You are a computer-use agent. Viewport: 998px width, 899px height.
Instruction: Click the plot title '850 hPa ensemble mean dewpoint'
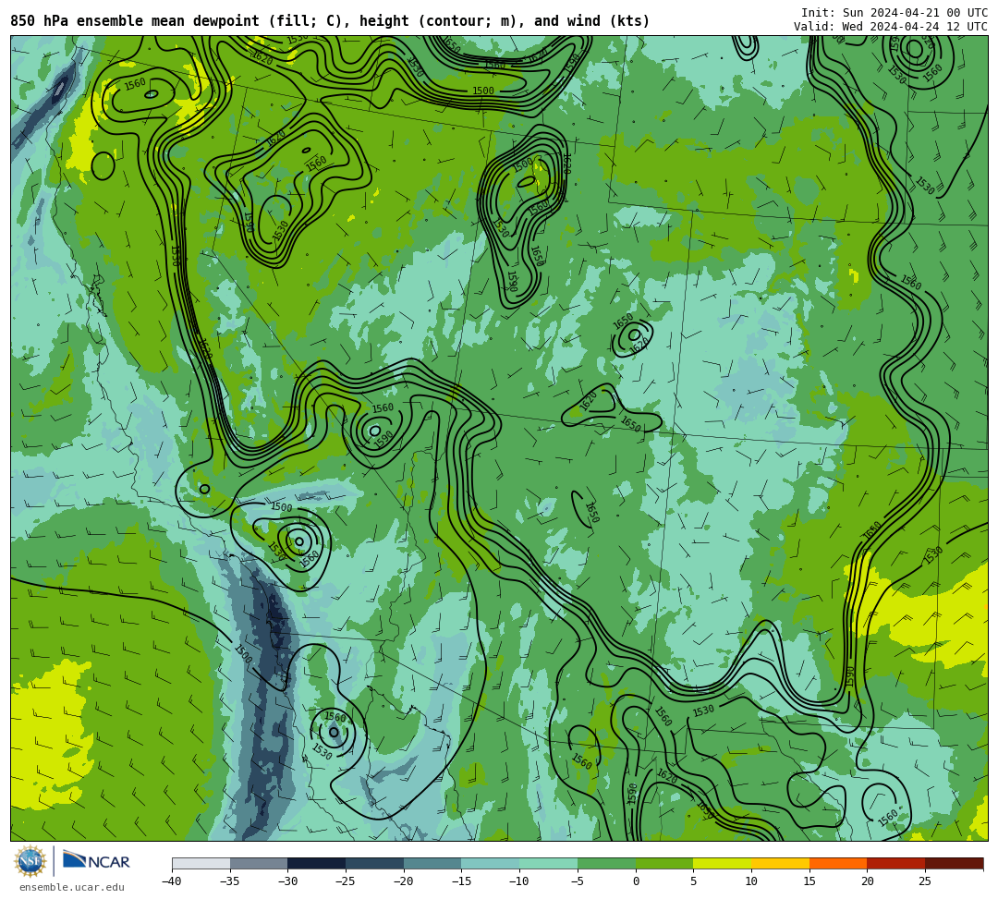pos(135,21)
